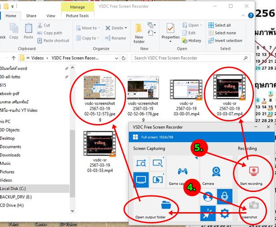The image size is (276, 227).
Task: Click Rename in Organize group
Action: 115,38
